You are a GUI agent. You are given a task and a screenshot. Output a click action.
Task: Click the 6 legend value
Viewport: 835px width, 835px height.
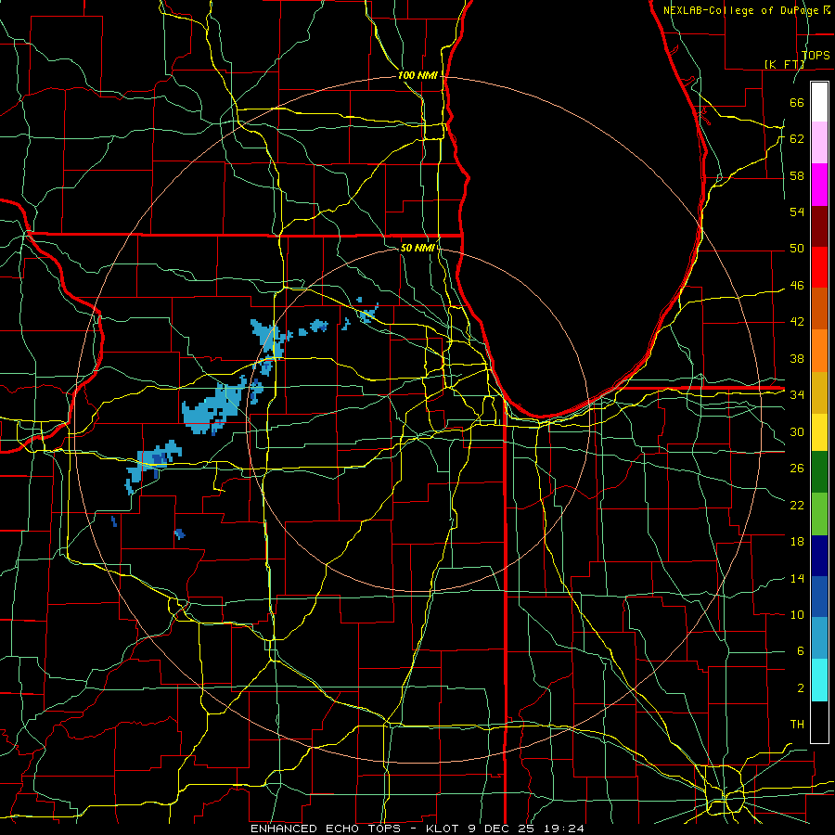click(x=800, y=651)
